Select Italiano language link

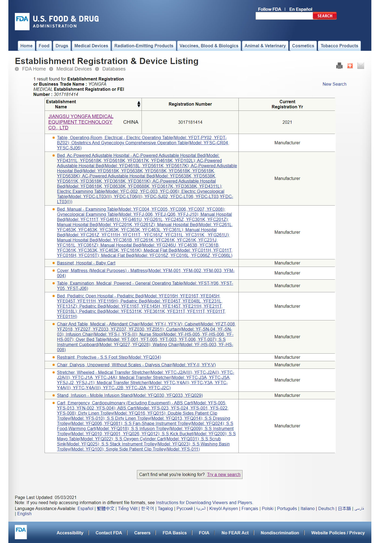tap(308, 508)
